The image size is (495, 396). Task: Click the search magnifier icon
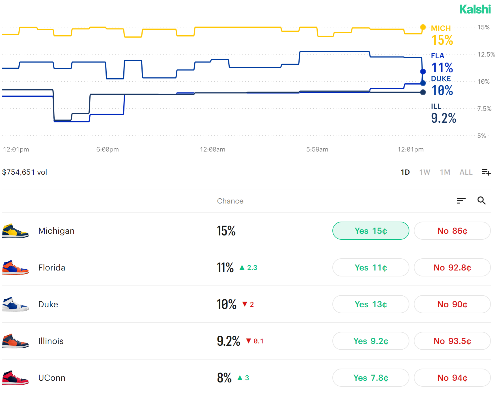tap(481, 201)
